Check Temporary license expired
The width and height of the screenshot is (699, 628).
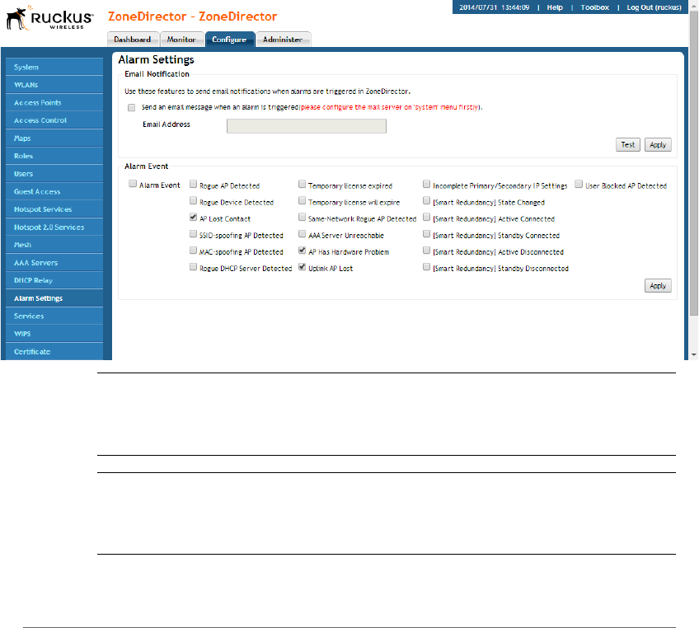(302, 184)
